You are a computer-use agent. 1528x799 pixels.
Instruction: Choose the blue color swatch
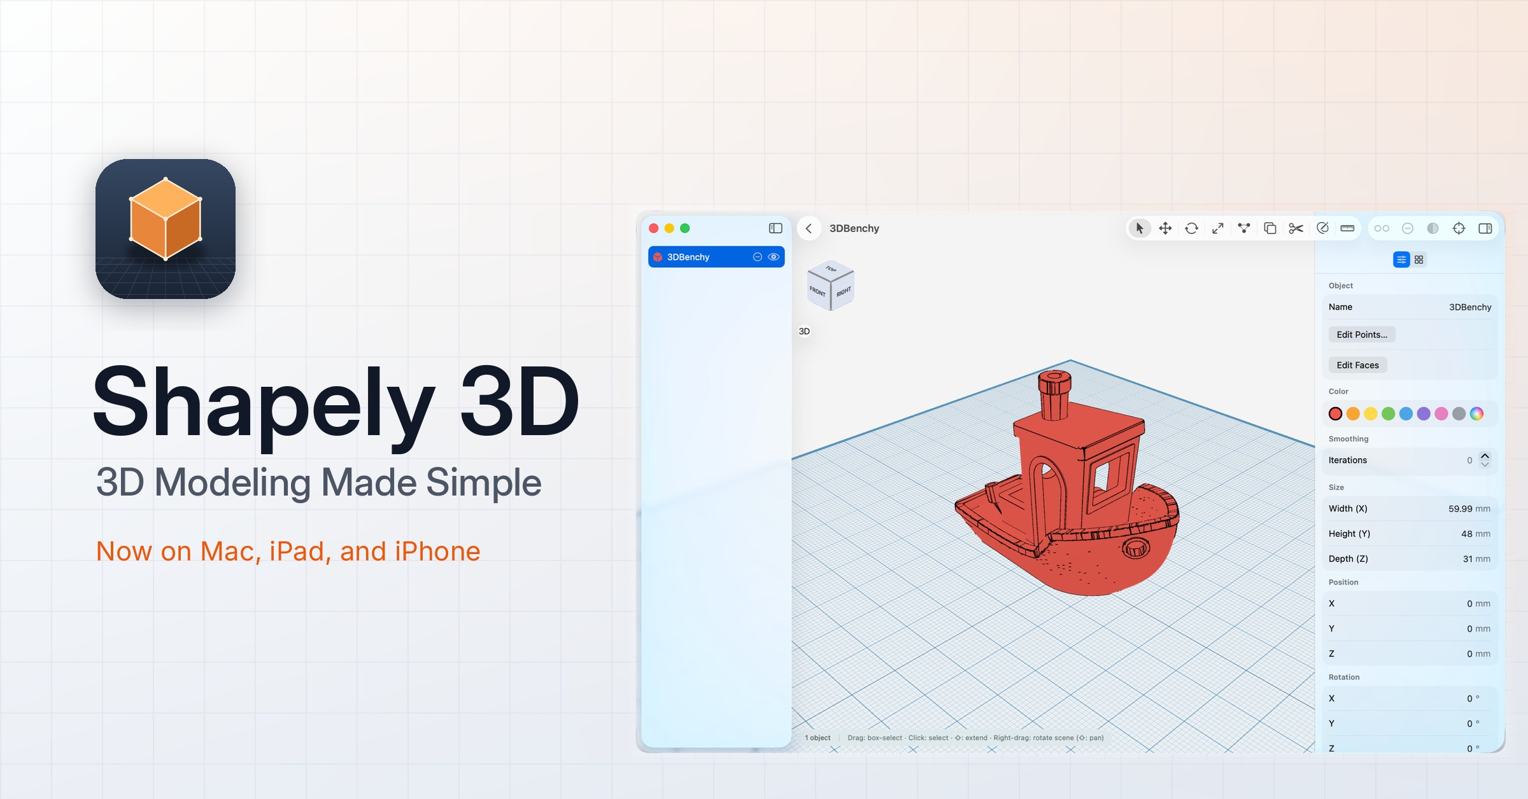(x=1406, y=414)
